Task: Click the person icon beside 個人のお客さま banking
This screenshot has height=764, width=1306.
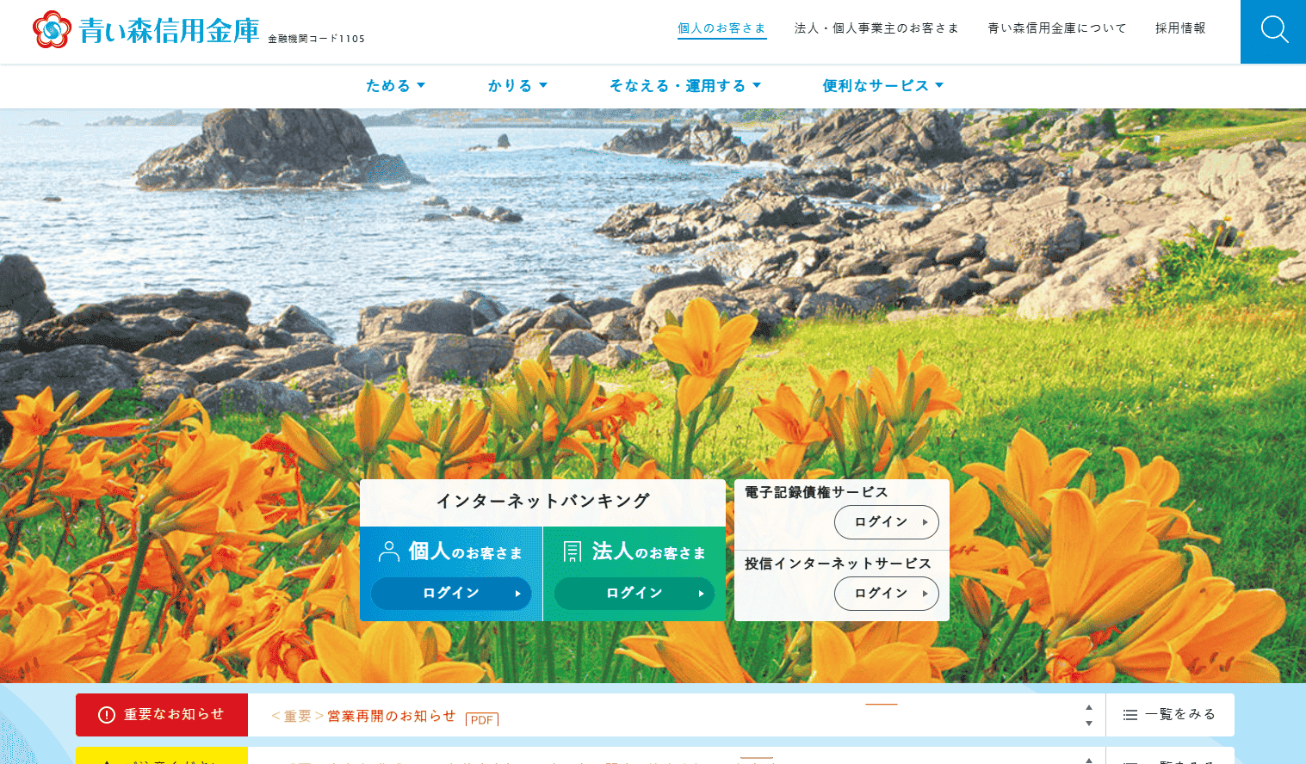Action: (389, 551)
